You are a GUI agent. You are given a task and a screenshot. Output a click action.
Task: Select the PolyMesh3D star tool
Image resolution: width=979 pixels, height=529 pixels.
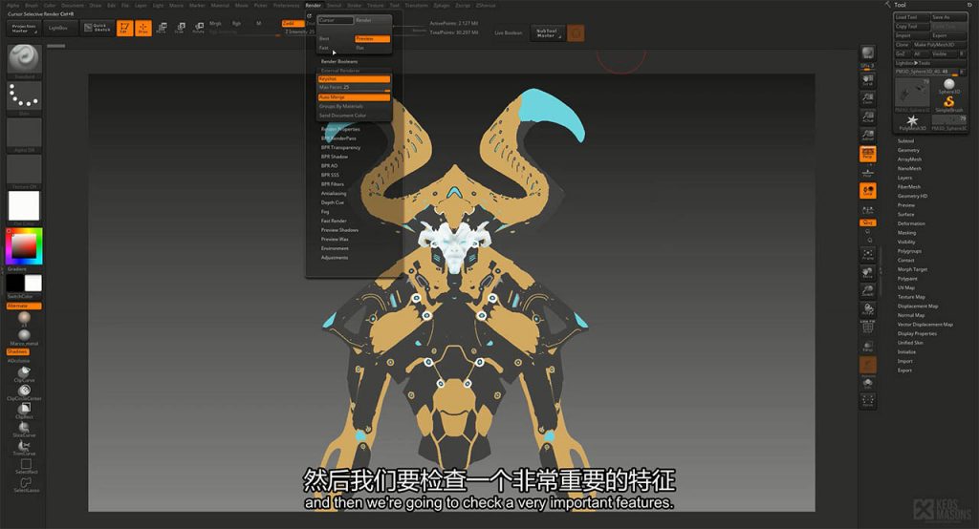912,122
